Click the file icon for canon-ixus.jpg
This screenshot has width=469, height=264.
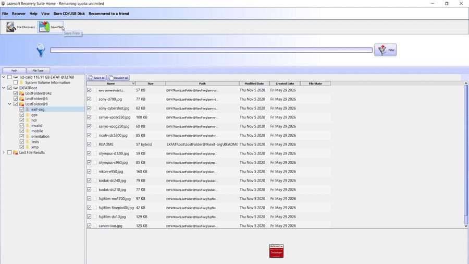tap(95, 226)
